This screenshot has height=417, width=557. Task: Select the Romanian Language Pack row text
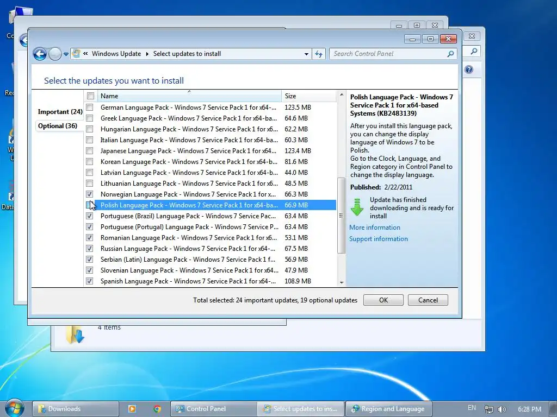click(x=189, y=238)
